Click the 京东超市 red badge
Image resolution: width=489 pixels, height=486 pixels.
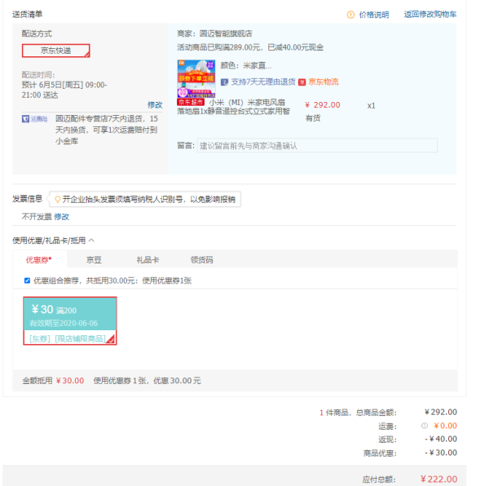(191, 102)
